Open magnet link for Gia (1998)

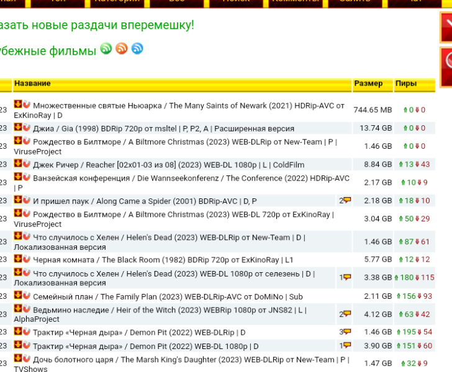click(x=27, y=127)
